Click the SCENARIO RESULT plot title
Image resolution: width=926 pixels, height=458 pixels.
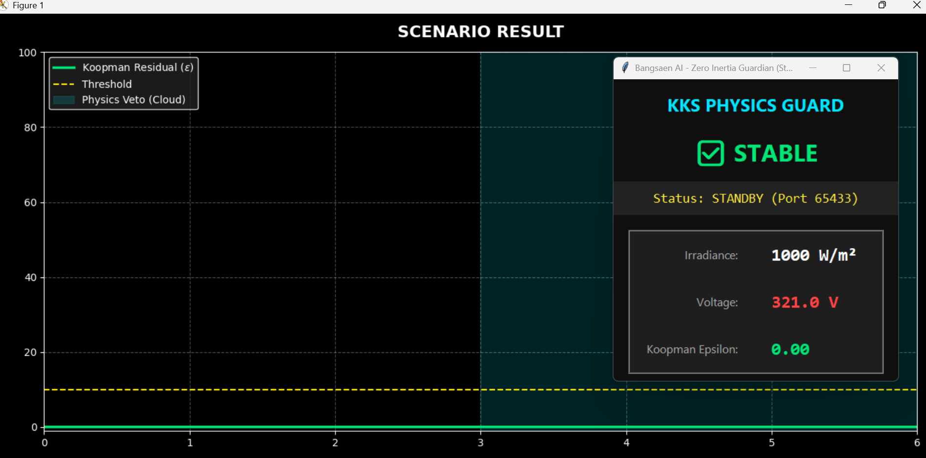[x=481, y=31]
